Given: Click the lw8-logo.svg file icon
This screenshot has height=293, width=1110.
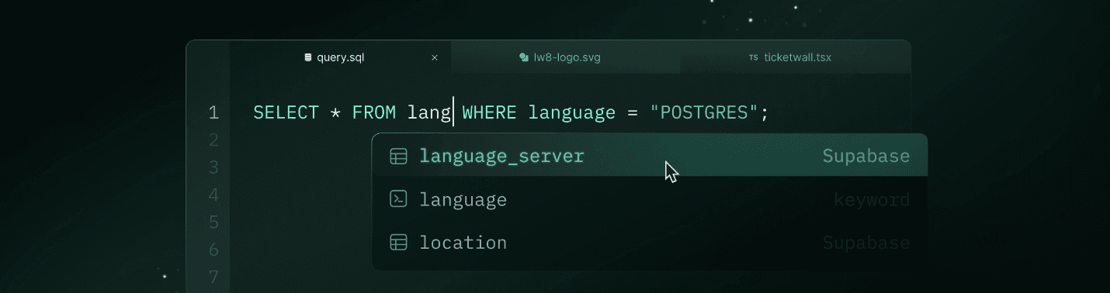Looking at the screenshot, I should coord(525,57).
